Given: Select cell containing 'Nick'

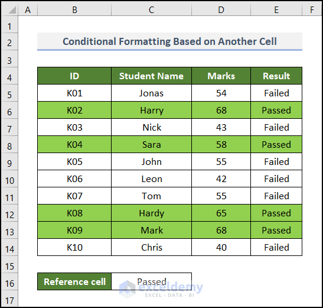Looking at the screenshot, I should 151,127.
